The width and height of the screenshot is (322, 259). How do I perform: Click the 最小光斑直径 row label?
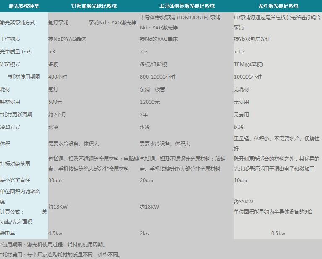pos(15,180)
